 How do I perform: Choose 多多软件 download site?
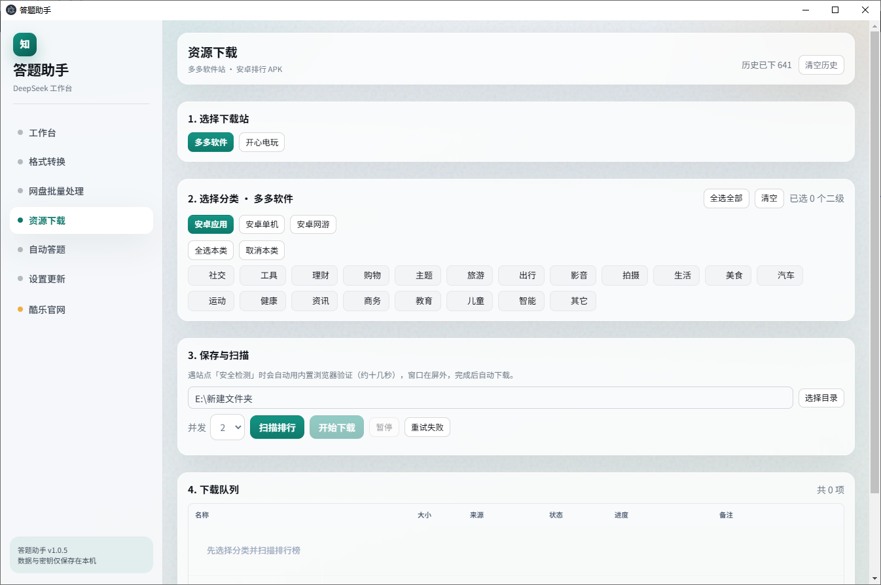tap(211, 142)
